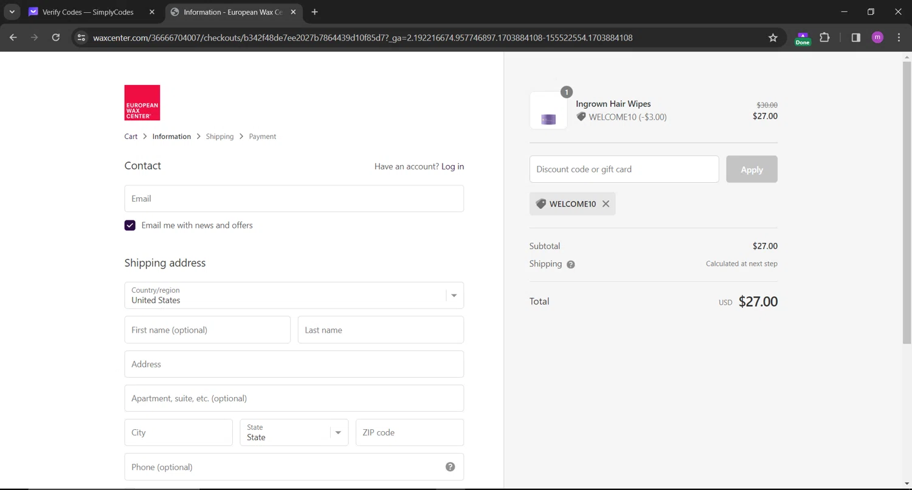The width and height of the screenshot is (912, 490).
Task: Click the Payment breadcrumb step
Action: coord(263,137)
